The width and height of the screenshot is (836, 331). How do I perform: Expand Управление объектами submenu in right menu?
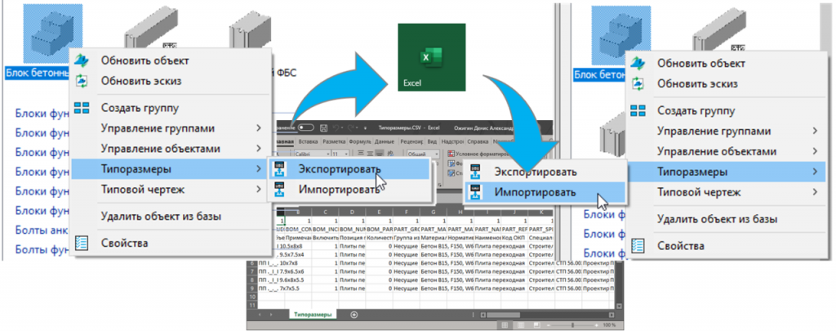(x=815, y=151)
